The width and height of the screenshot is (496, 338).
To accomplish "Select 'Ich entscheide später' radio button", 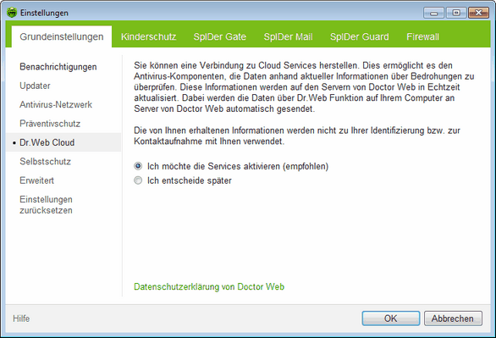I will point(138,180).
